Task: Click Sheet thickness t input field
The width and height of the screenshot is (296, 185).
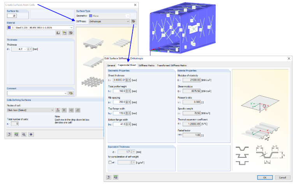Action: [119, 80]
